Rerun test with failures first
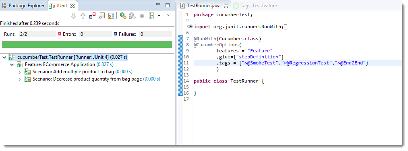This screenshot has width=408, height=151. 133,16
